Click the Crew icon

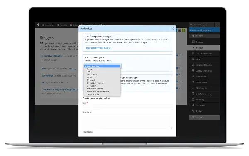click(193, 59)
